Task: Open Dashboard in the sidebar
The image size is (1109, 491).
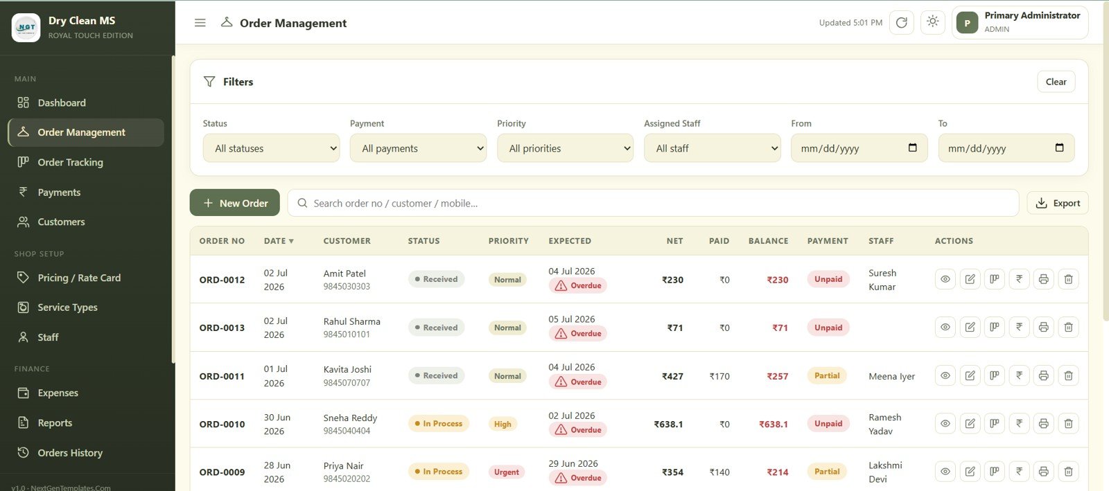Action: point(86,102)
